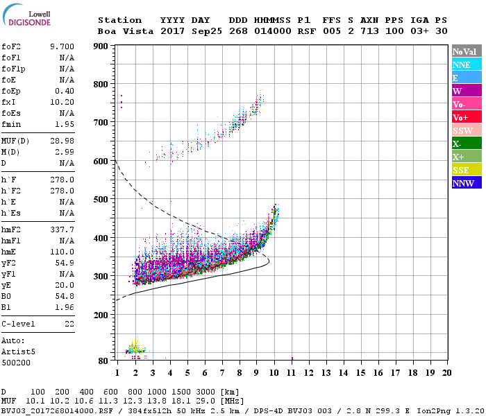486x416 pixels.
Task: Click the hmE value 110.0
Action: pyautogui.click(x=62, y=252)
